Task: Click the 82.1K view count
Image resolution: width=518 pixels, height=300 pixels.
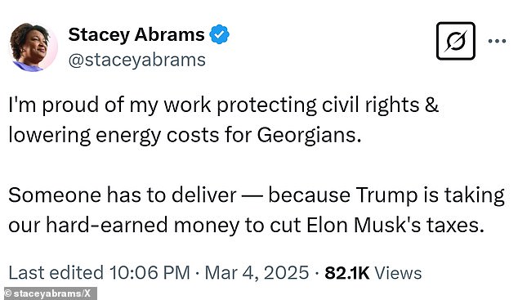Action: tap(347, 273)
